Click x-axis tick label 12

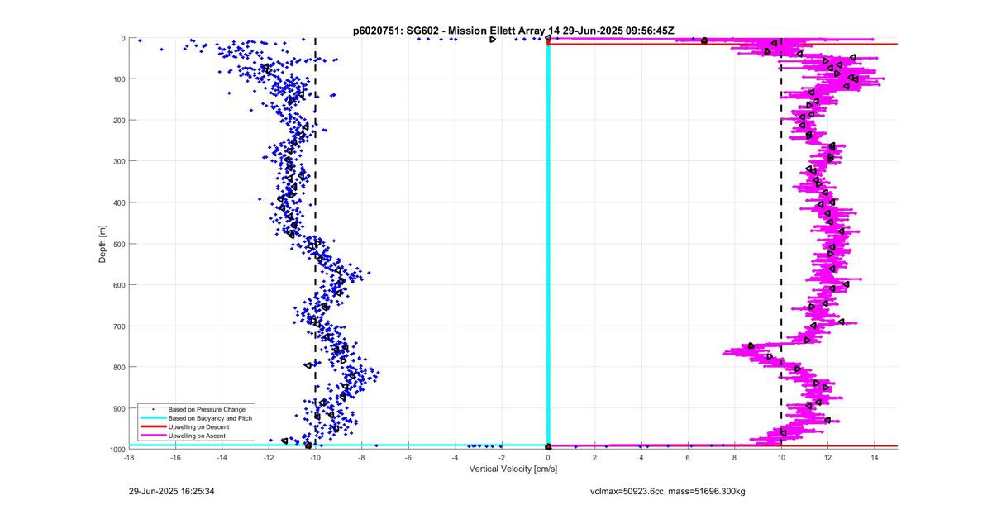(827, 456)
